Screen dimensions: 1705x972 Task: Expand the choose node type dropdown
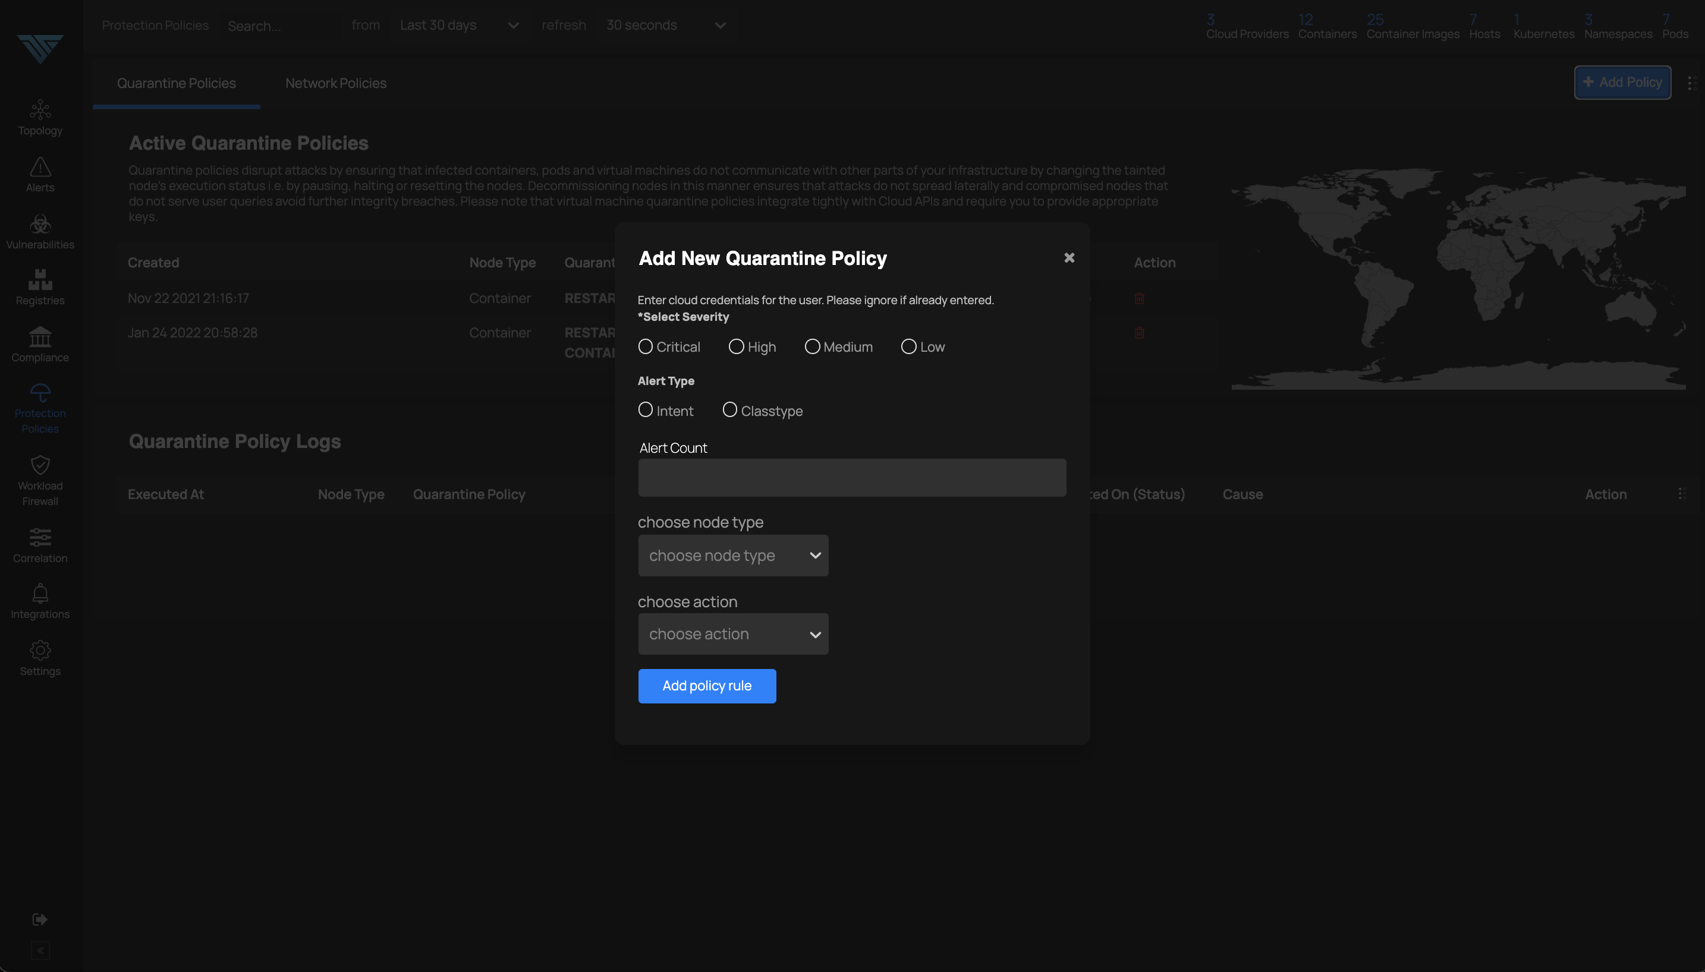[733, 556]
